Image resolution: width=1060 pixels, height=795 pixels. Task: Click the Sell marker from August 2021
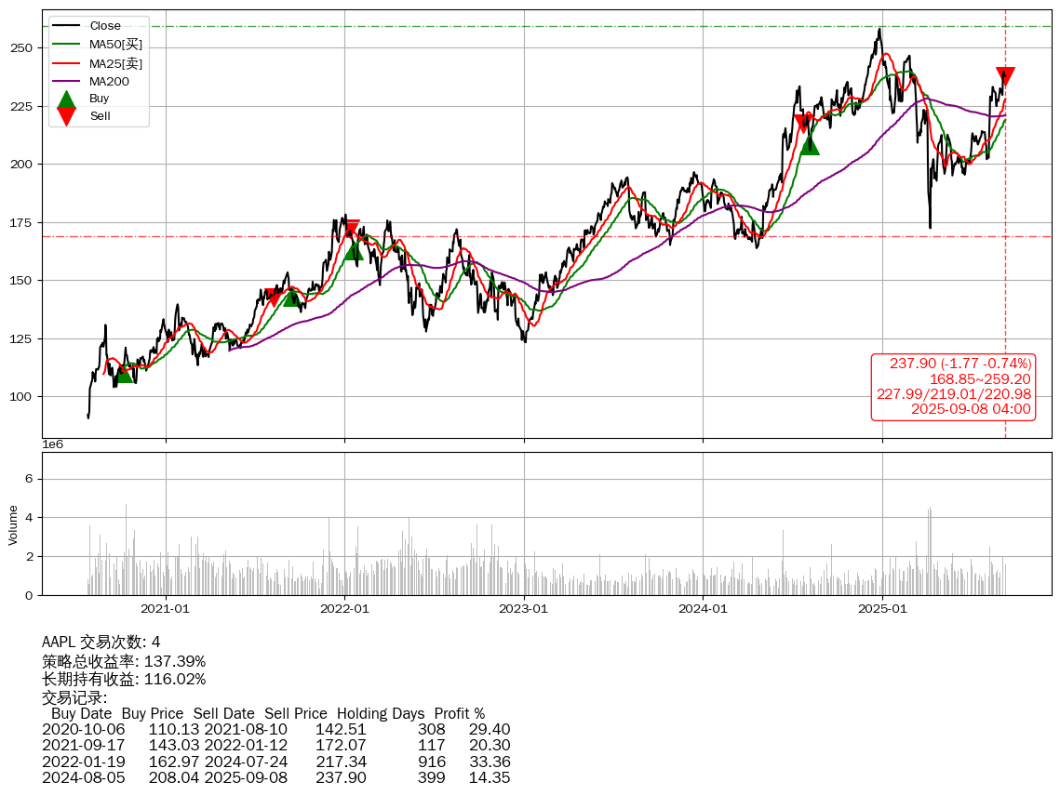[x=273, y=297]
